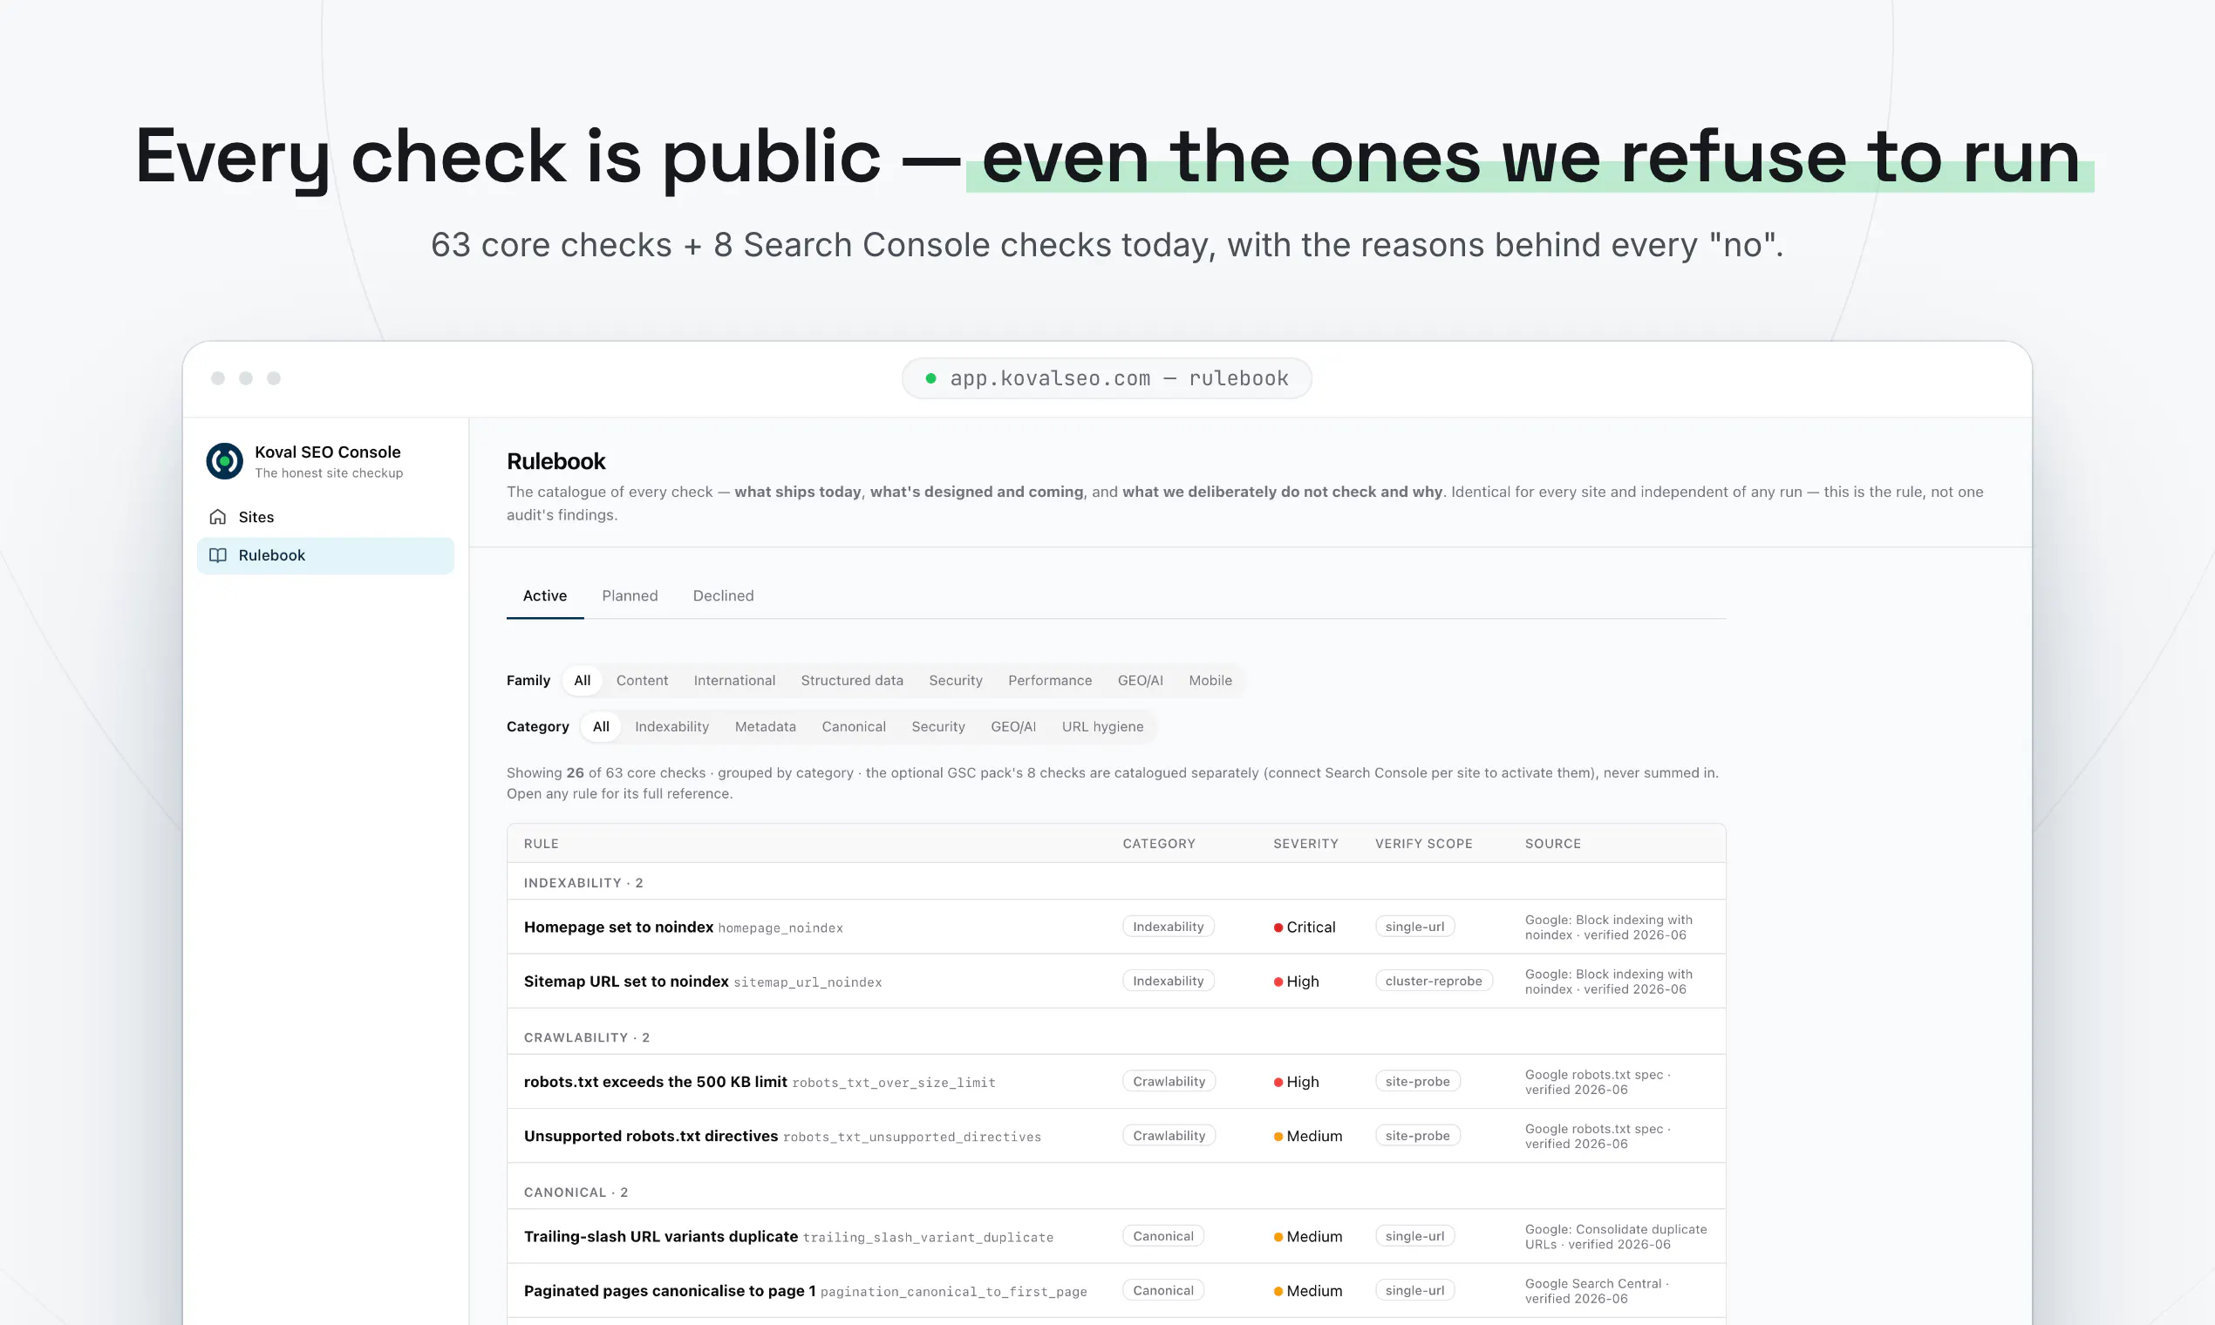
Task: Select Rulebook in the sidebar
Action: point(325,555)
